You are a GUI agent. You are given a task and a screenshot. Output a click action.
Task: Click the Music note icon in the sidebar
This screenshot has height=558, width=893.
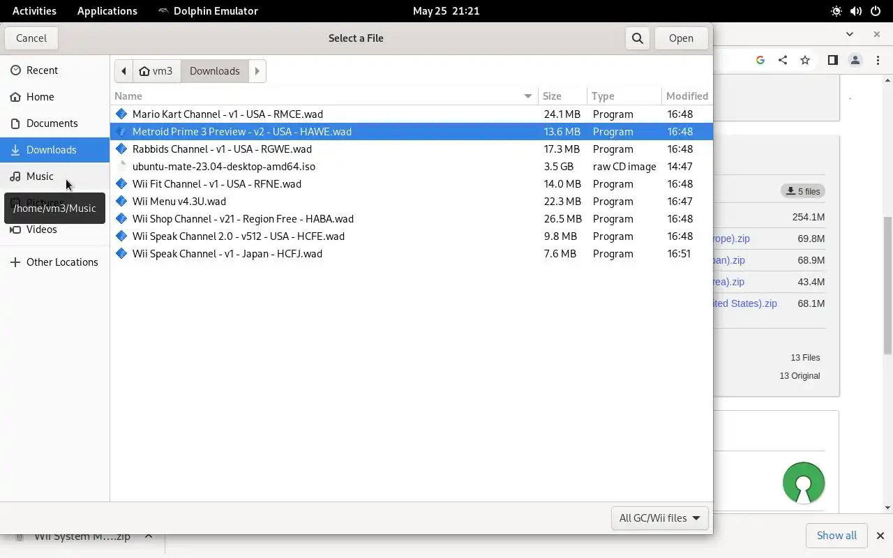tap(15, 176)
